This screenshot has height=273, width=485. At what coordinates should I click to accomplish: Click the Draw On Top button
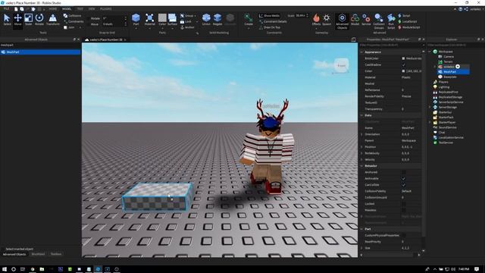pos(270,27)
